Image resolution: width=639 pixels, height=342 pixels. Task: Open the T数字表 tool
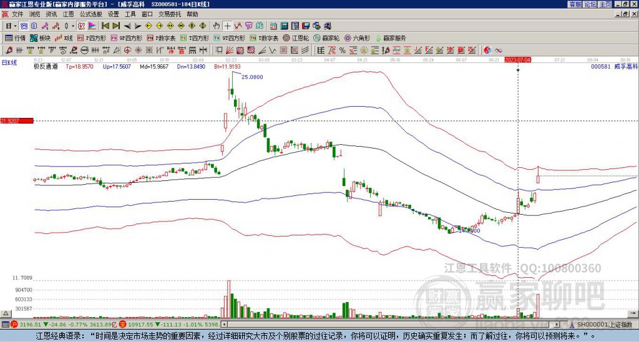[264, 38]
